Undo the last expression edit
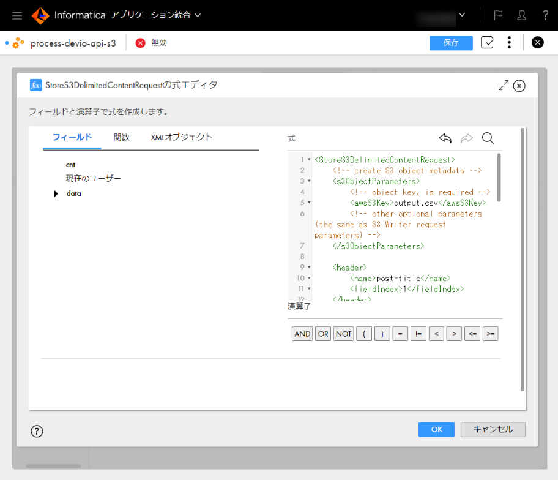Viewport: 558px width, 480px height. pos(445,138)
